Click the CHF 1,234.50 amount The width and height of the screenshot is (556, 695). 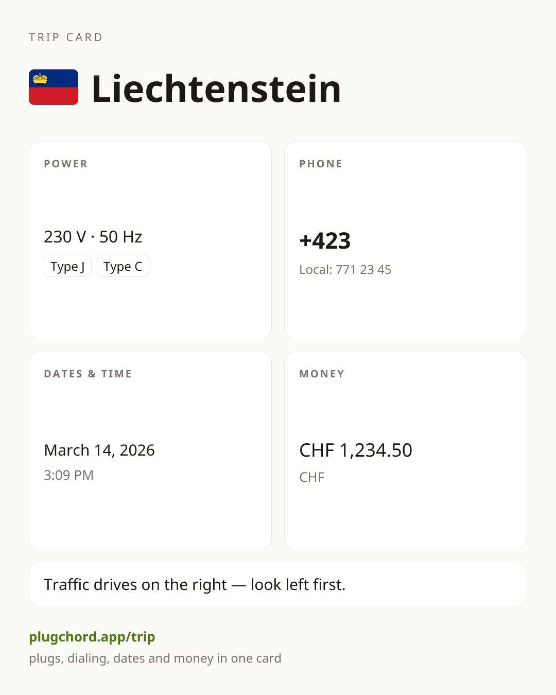[x=356, y=450]
